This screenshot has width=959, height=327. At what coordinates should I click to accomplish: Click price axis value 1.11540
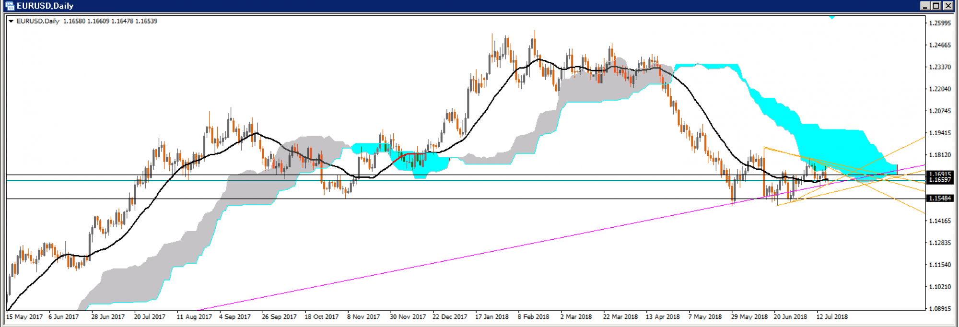[940, 265]
